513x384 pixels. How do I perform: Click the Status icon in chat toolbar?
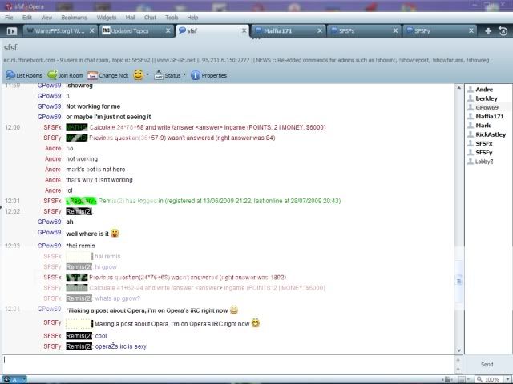[159, 75]
